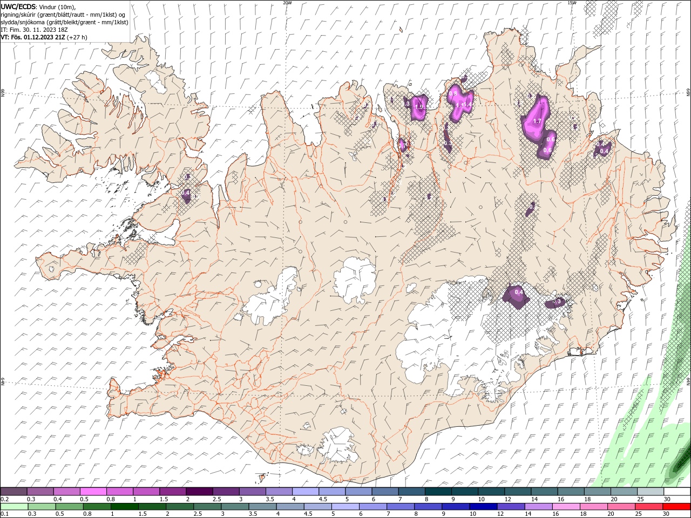Click the dark purple 2 swatch in the upper scale
The image size is (691, 518).
[199, 492]
